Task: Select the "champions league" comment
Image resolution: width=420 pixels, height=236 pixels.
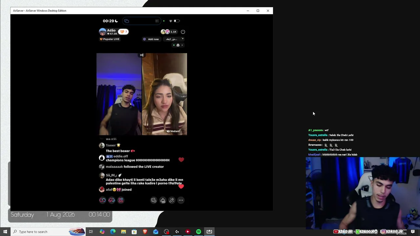Action: pyautogui.click(x=137, y=160)
